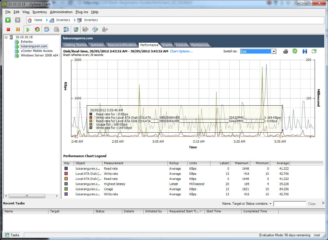Viewport: 328px width, 240px height.
Task: Select Exherbo in inventory tree
Action: coord(26,42)
